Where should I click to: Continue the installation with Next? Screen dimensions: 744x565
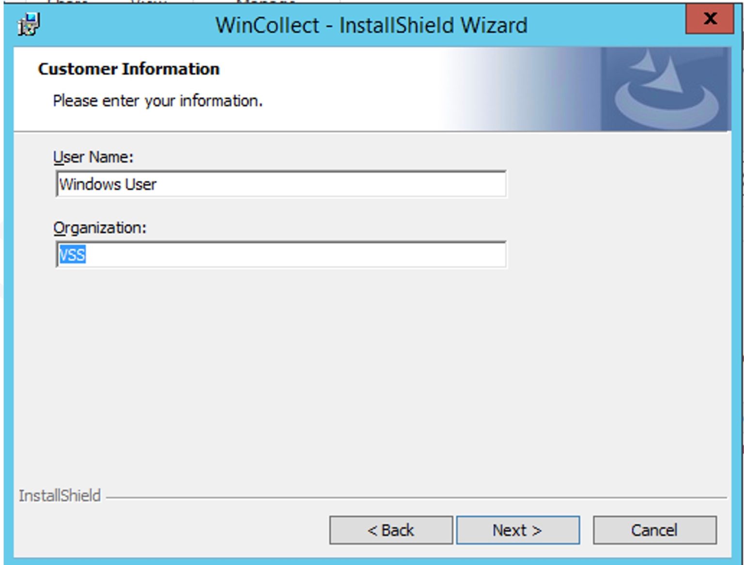coord(518,530)
